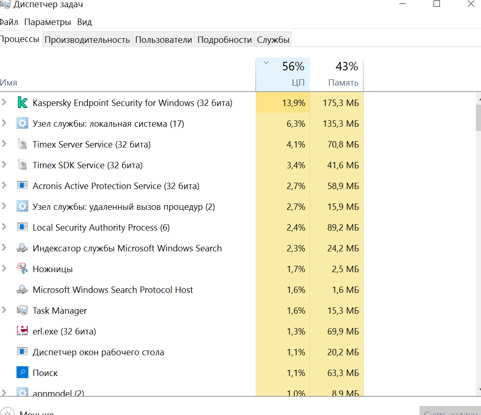The height and width of the screenshot is (415, 481).
Task: Click the 135,3 МБ memory value
Action: 340,124
